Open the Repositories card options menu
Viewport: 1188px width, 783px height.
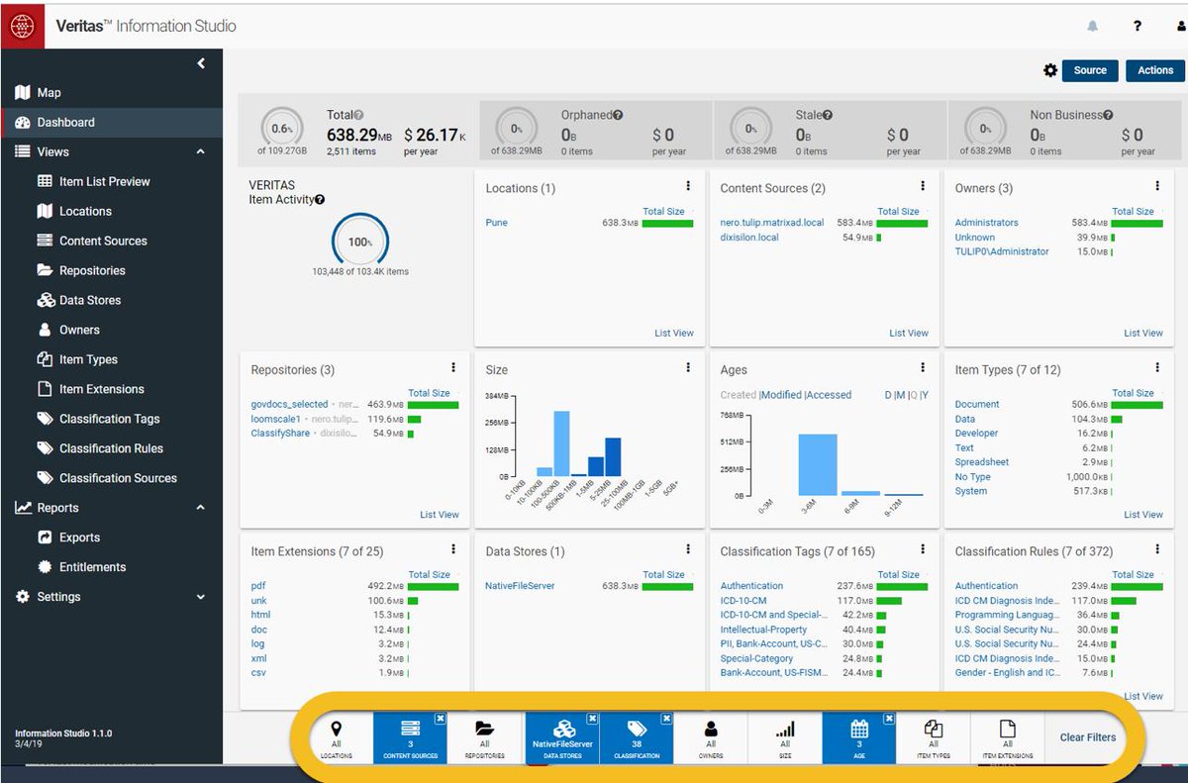[x=453, y=367]
